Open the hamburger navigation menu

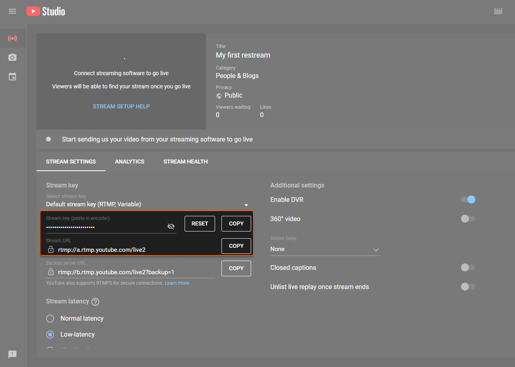pos(12,11)
